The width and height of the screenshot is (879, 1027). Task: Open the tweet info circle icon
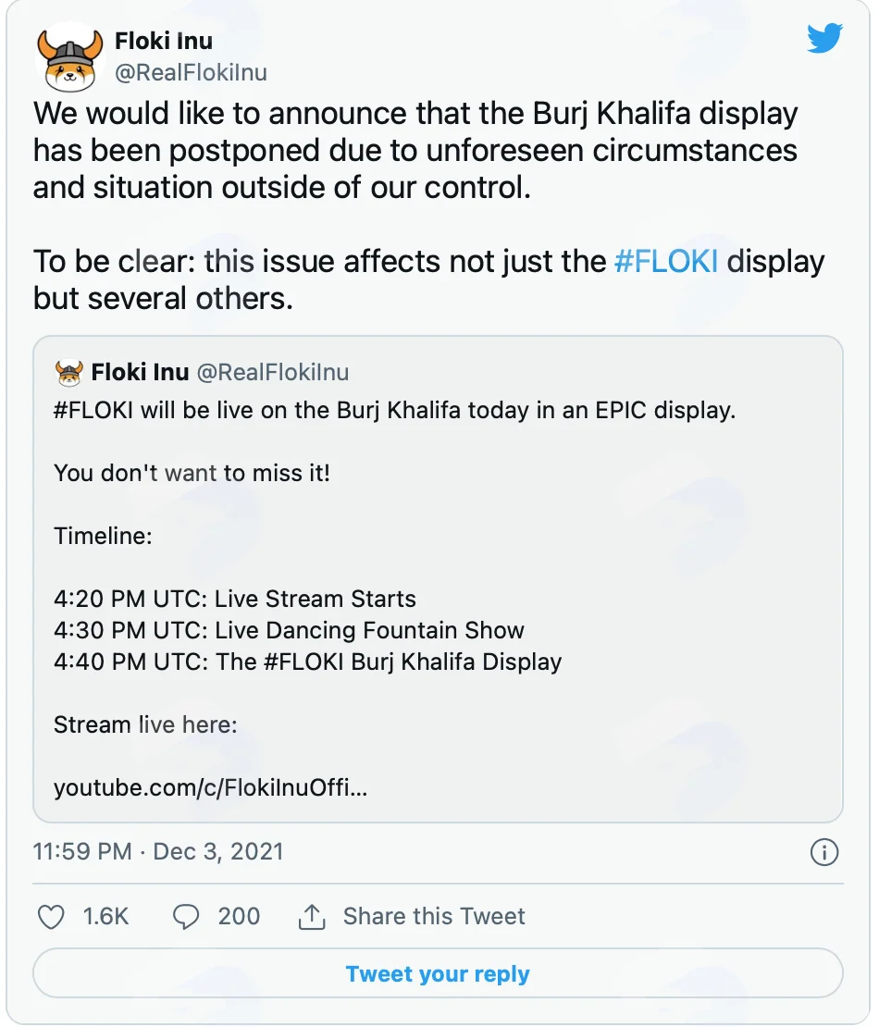[824, 852]
